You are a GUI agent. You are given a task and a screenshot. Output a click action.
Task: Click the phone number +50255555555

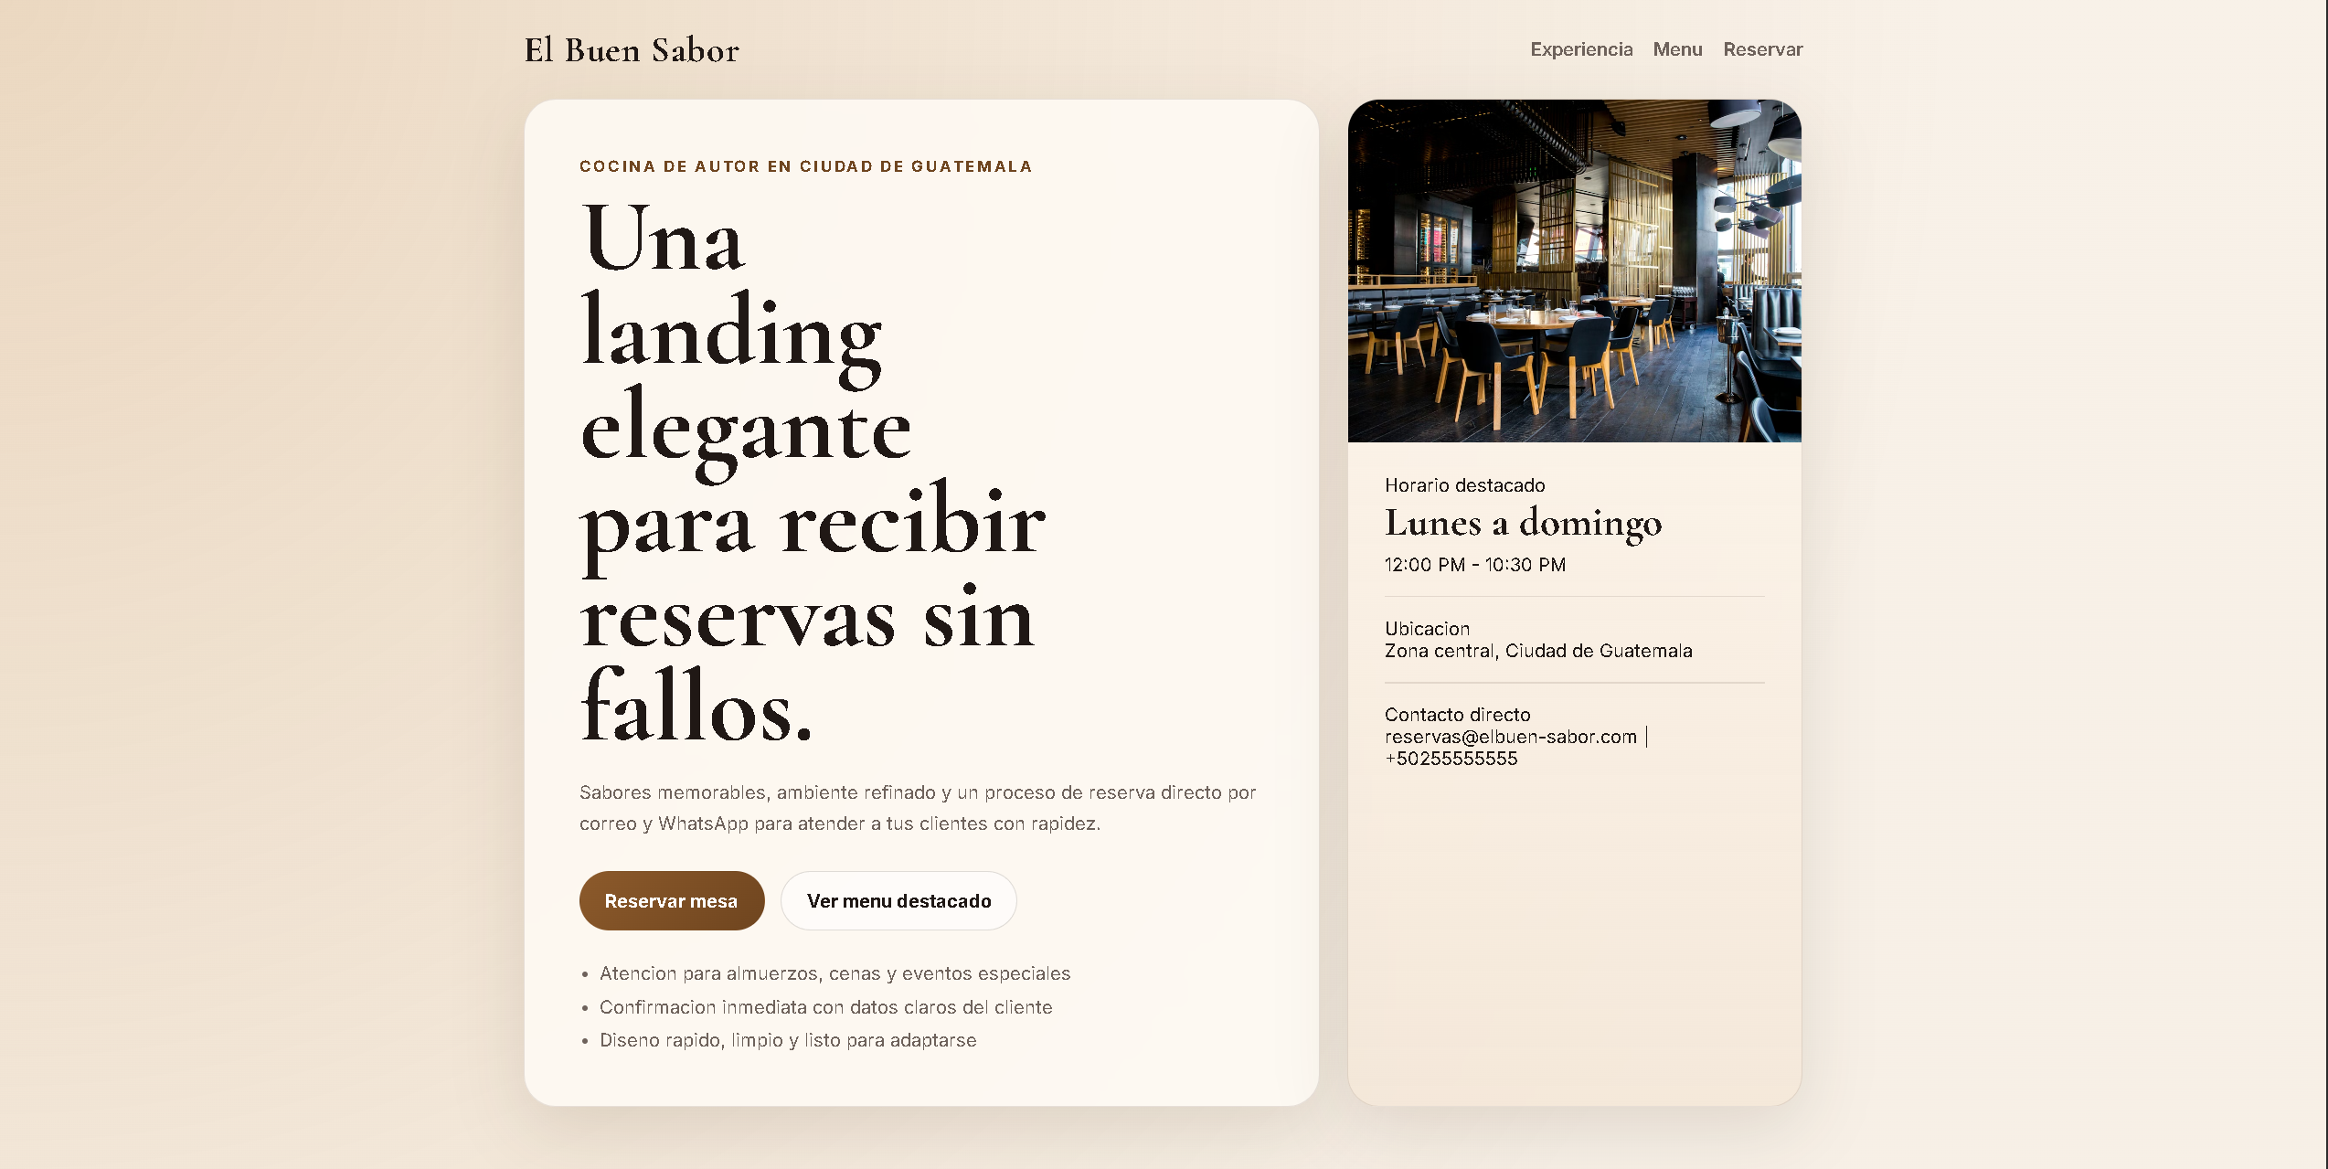[1451, 759]
